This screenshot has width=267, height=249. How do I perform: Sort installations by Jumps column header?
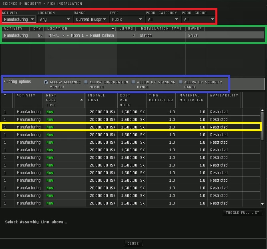coord(127,28)
